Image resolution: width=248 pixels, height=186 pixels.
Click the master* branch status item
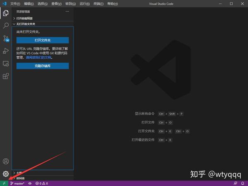[17, 184]
